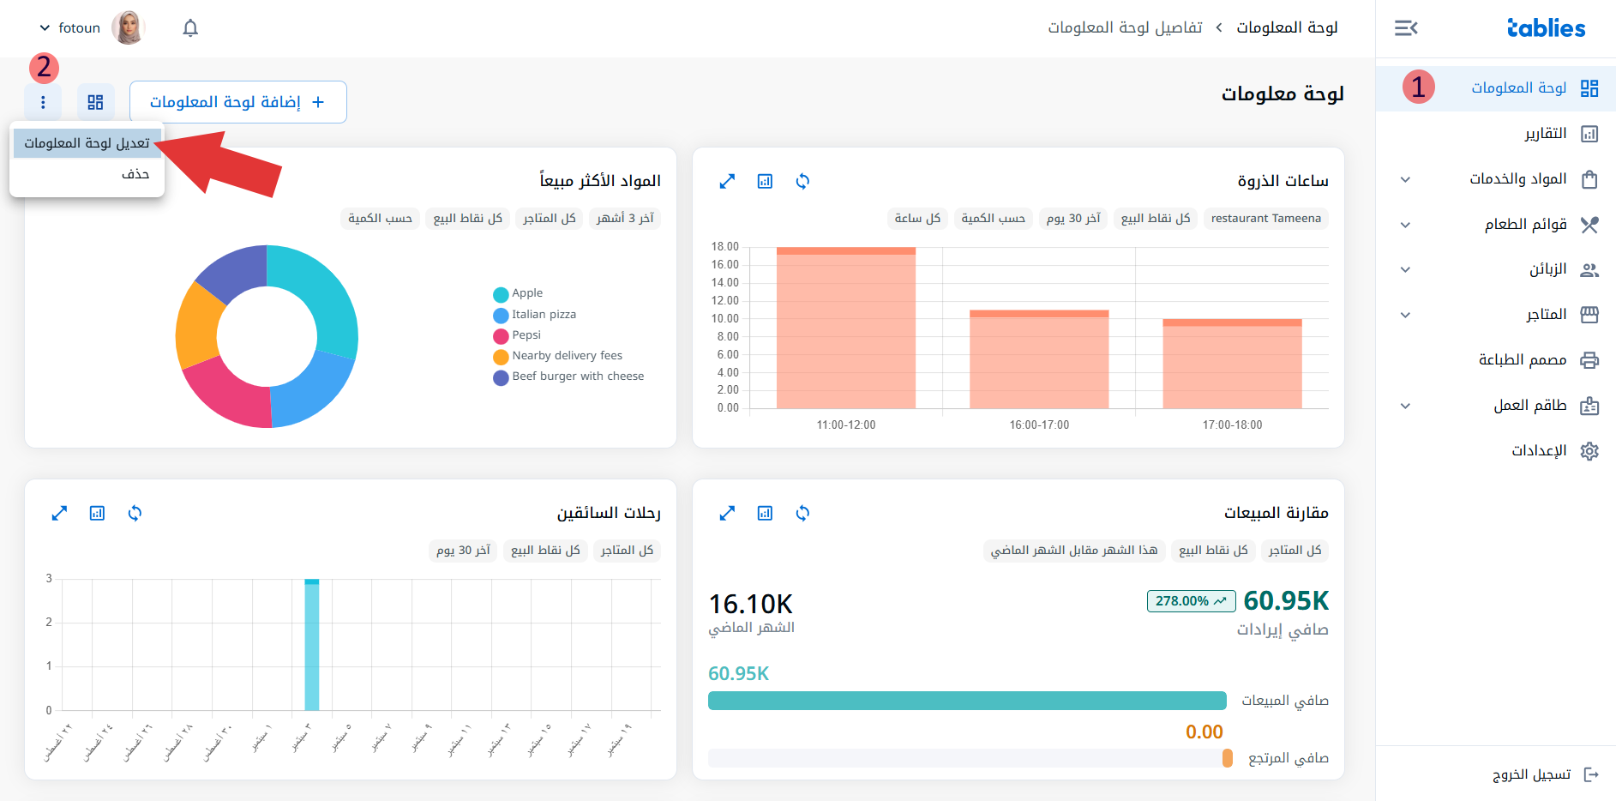This screenshot has width=1616, height=801.
Task: Refresh the رحلات السائقين widget
Action: [x=135, y=513]
